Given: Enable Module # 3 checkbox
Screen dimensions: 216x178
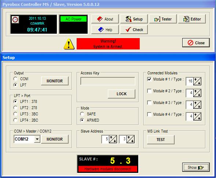Looking at the screenshot, I should pos(149,103).
